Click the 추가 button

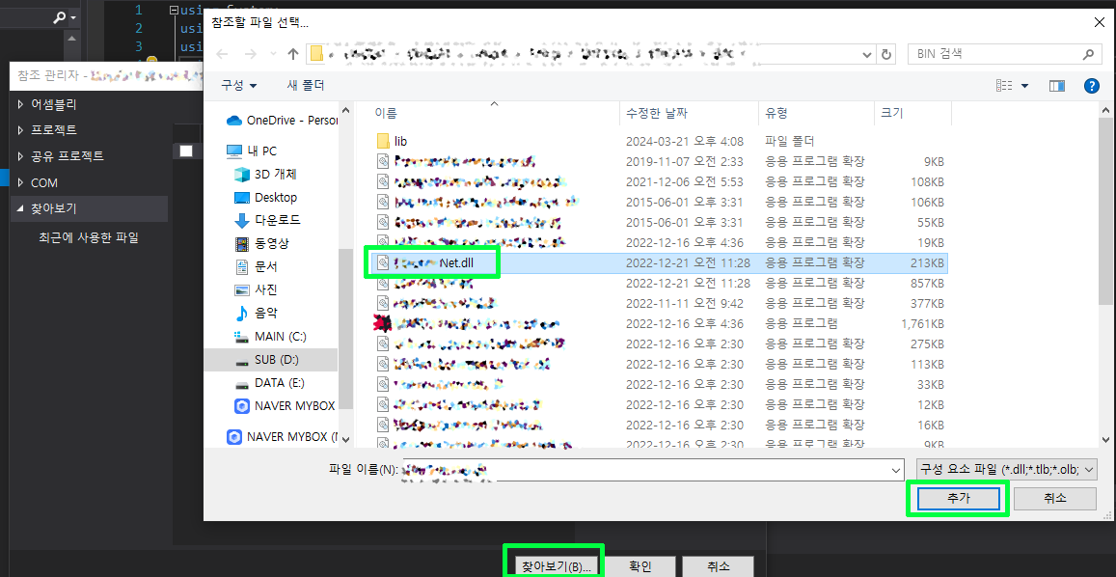[958, 499]
